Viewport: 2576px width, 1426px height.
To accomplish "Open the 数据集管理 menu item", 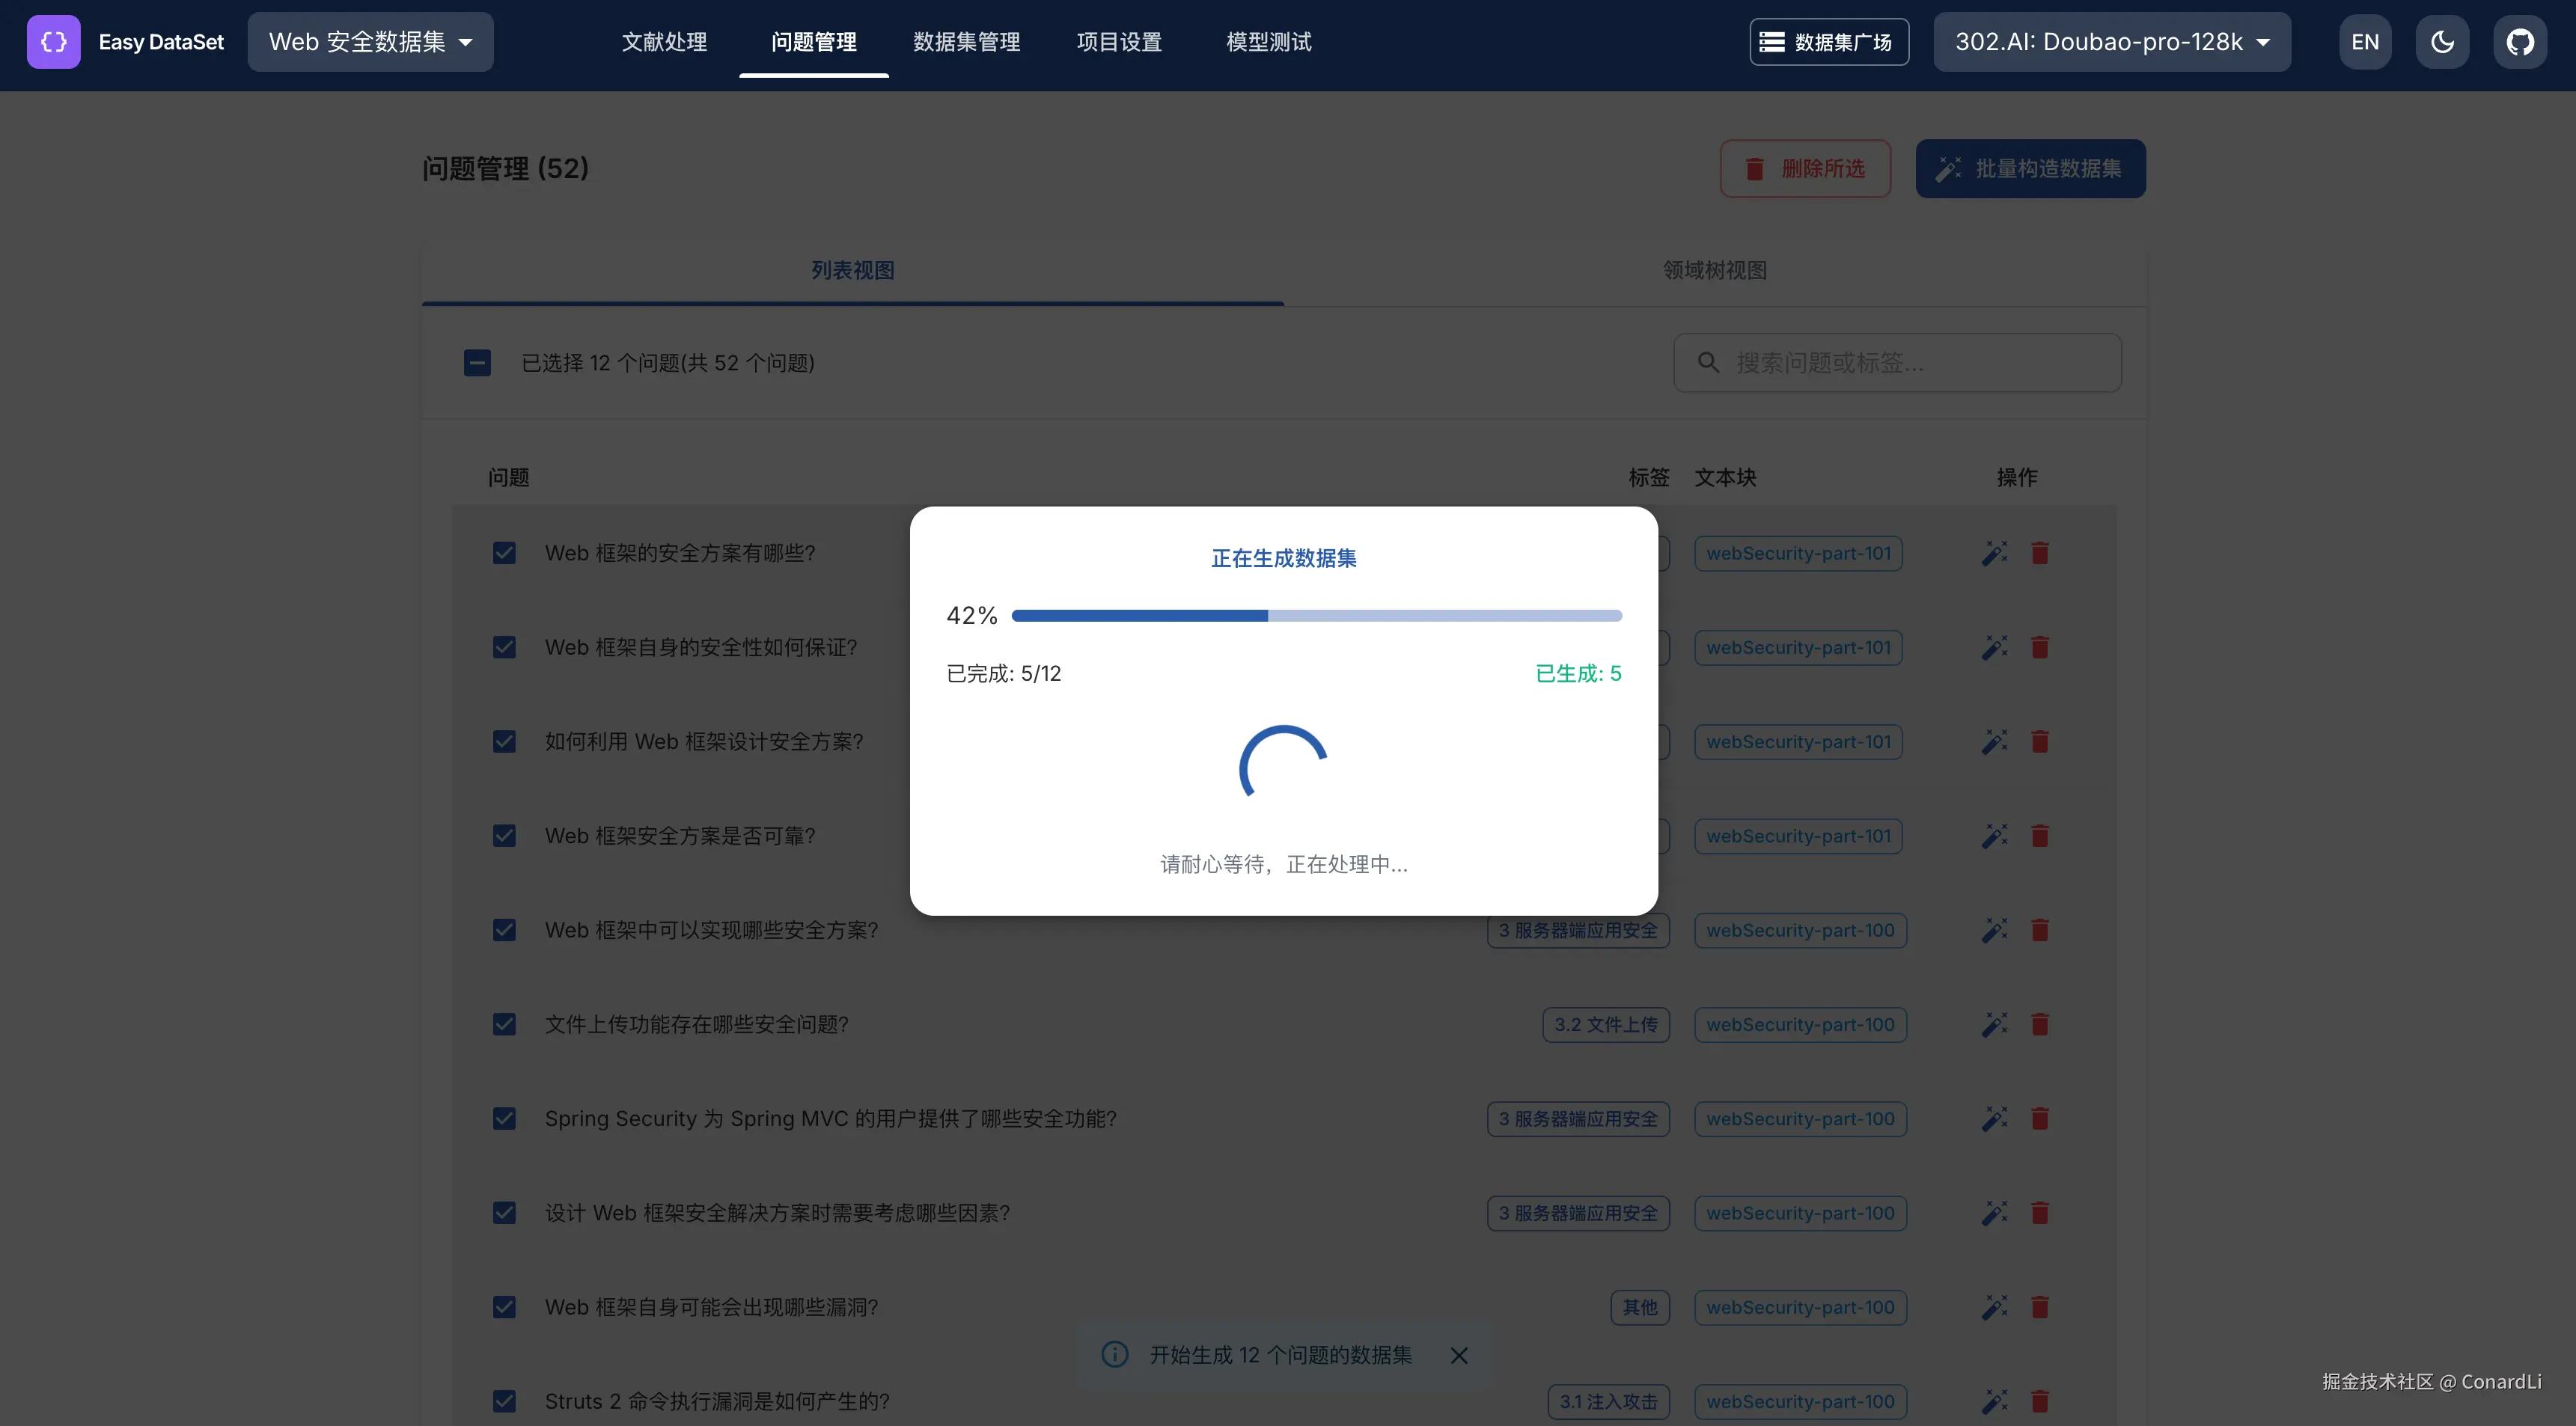I will click(966, 42).
